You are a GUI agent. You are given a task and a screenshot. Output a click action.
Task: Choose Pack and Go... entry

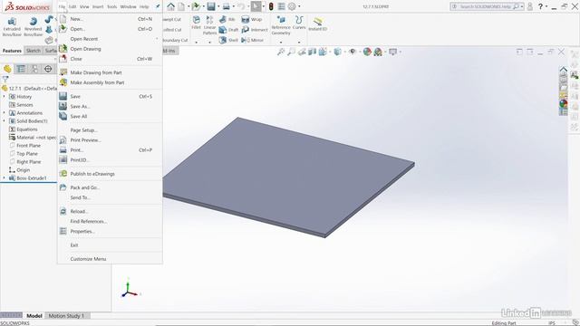pos(110,187)
